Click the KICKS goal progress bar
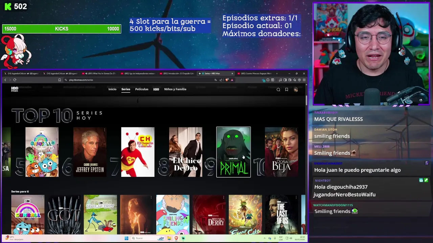This screenshot has height=243, width=433. 62,29
